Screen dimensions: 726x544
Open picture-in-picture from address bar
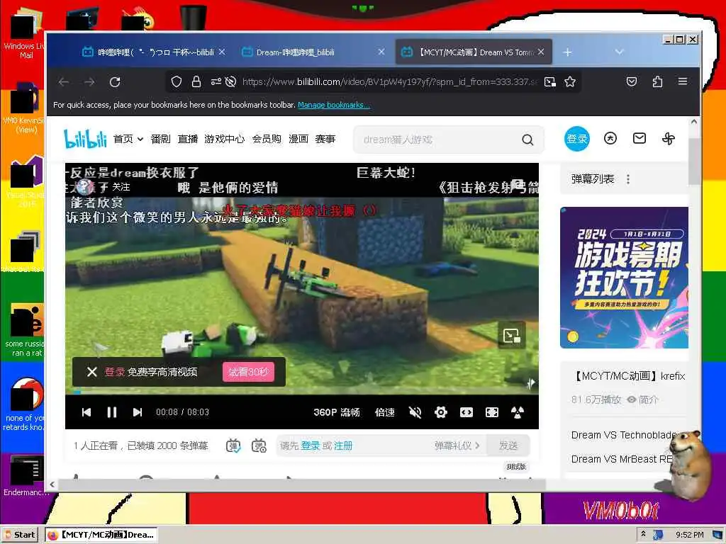pyautogui.click(x=550, y=82)
